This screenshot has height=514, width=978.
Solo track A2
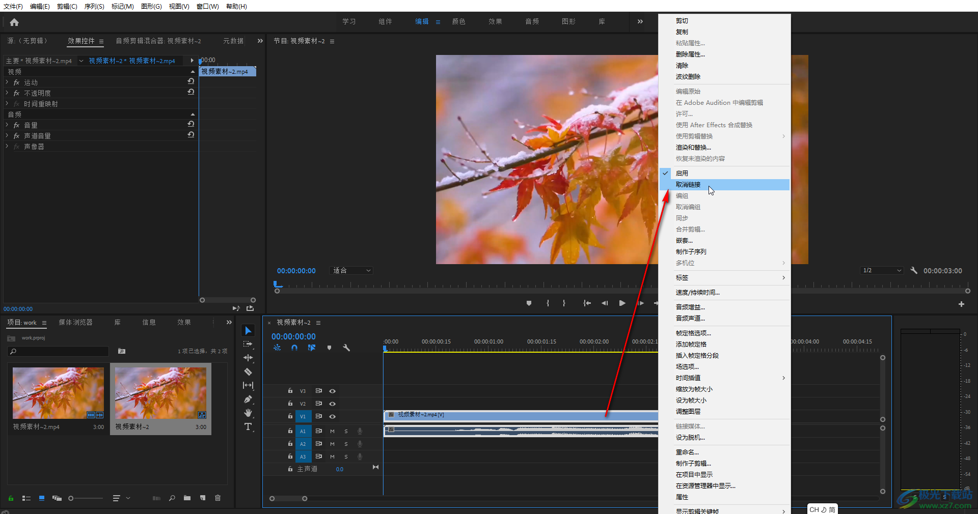point(346,444)
